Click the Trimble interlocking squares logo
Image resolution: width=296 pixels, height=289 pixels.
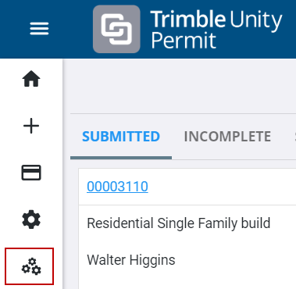coord(116,29)
